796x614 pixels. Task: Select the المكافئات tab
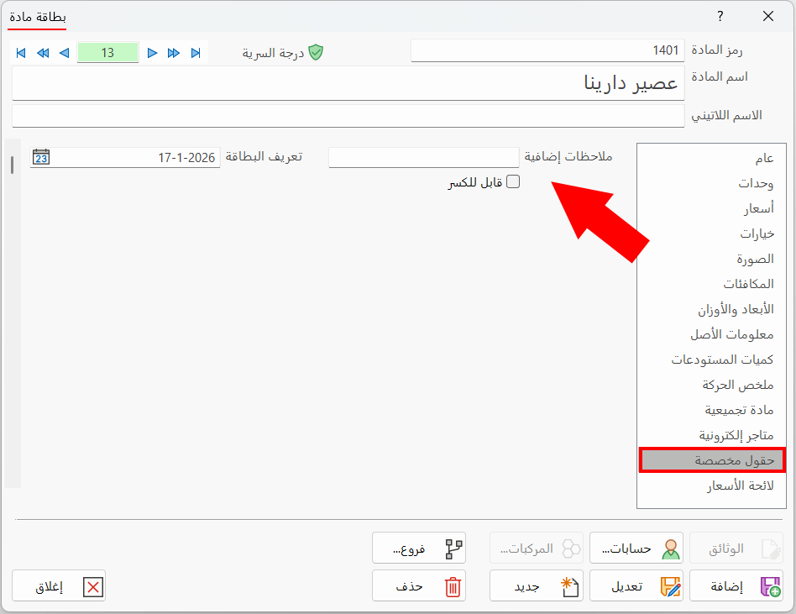coord(711,284)
